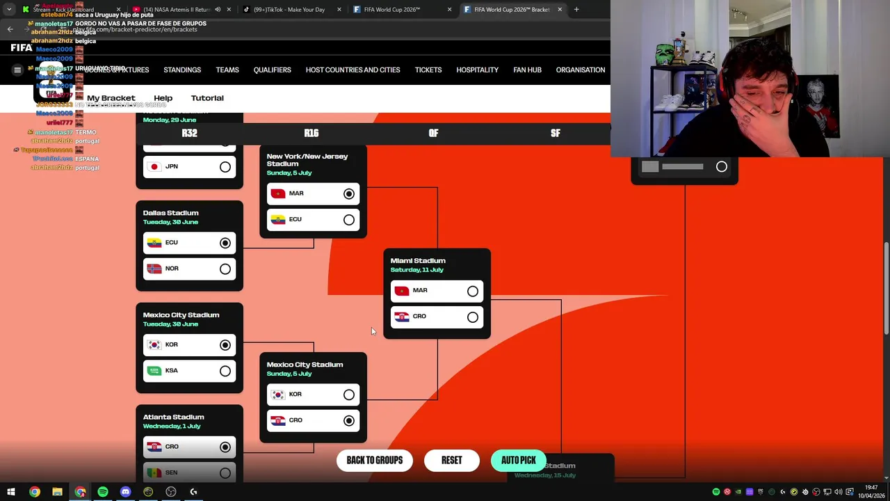Mute the NASA Artemis tab audio

[x=218, y=10]
